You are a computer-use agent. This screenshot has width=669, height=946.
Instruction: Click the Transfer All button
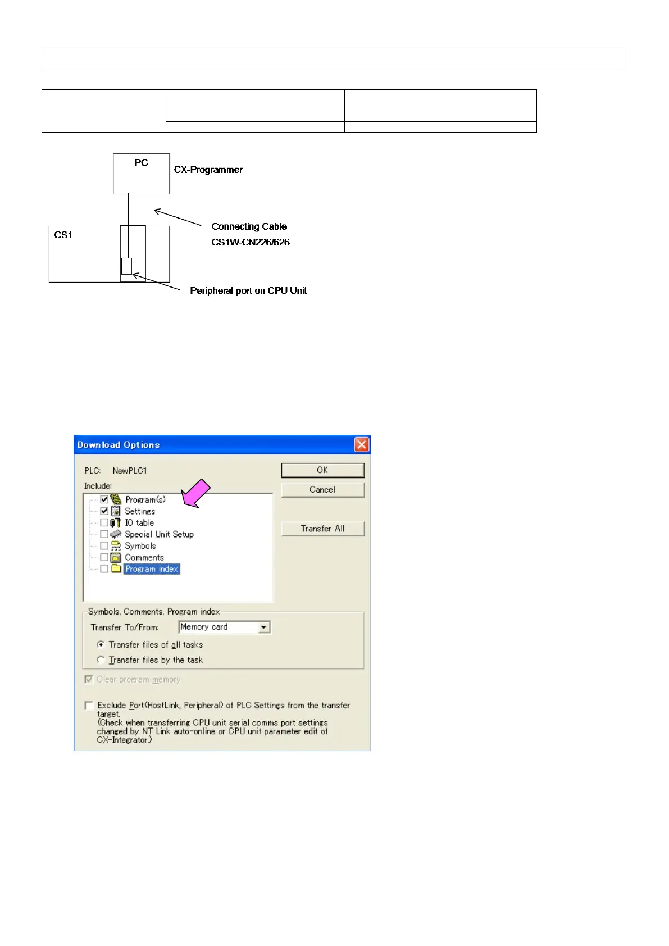322,529
